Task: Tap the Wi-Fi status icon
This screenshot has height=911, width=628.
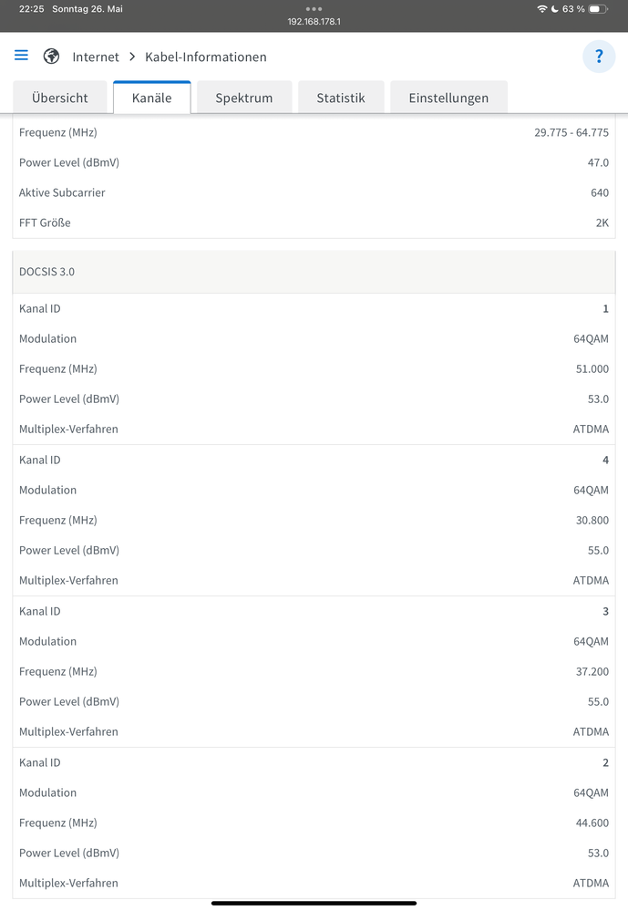Action: [x=542, y=9]
